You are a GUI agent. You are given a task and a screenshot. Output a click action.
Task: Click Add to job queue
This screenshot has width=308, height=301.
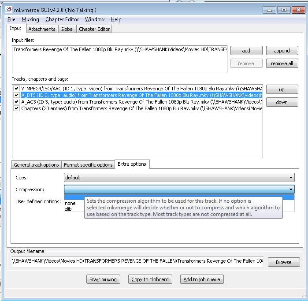(x=202, y=279)
